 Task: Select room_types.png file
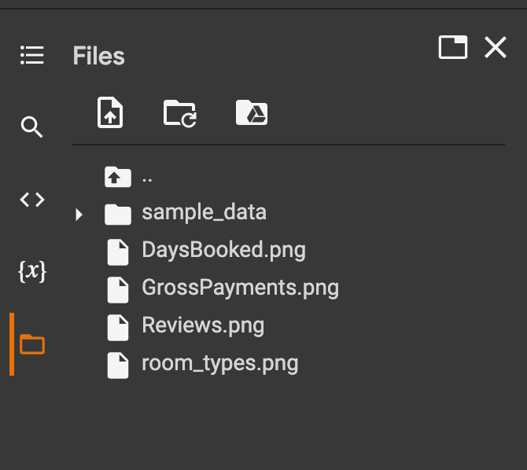(x=219, y=364)
